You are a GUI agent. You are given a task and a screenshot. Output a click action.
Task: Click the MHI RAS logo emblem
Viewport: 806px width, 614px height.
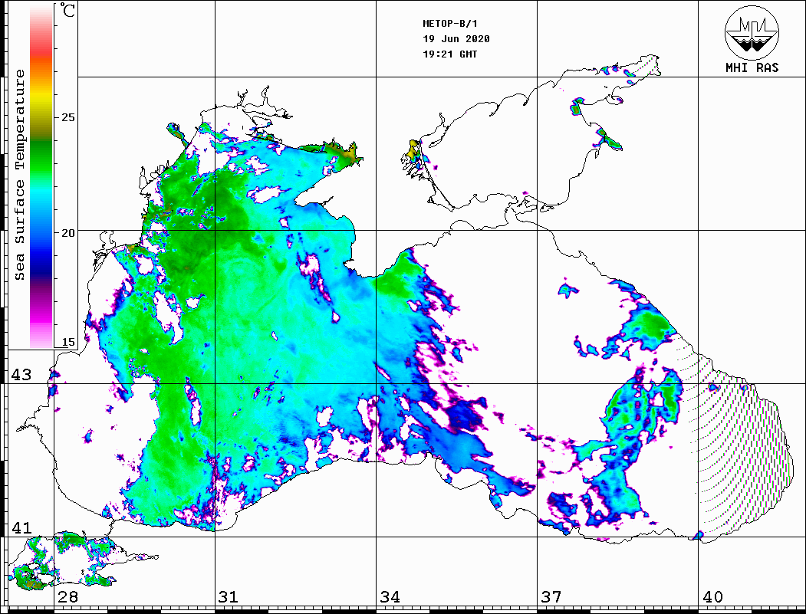click(x=752, y=32)
